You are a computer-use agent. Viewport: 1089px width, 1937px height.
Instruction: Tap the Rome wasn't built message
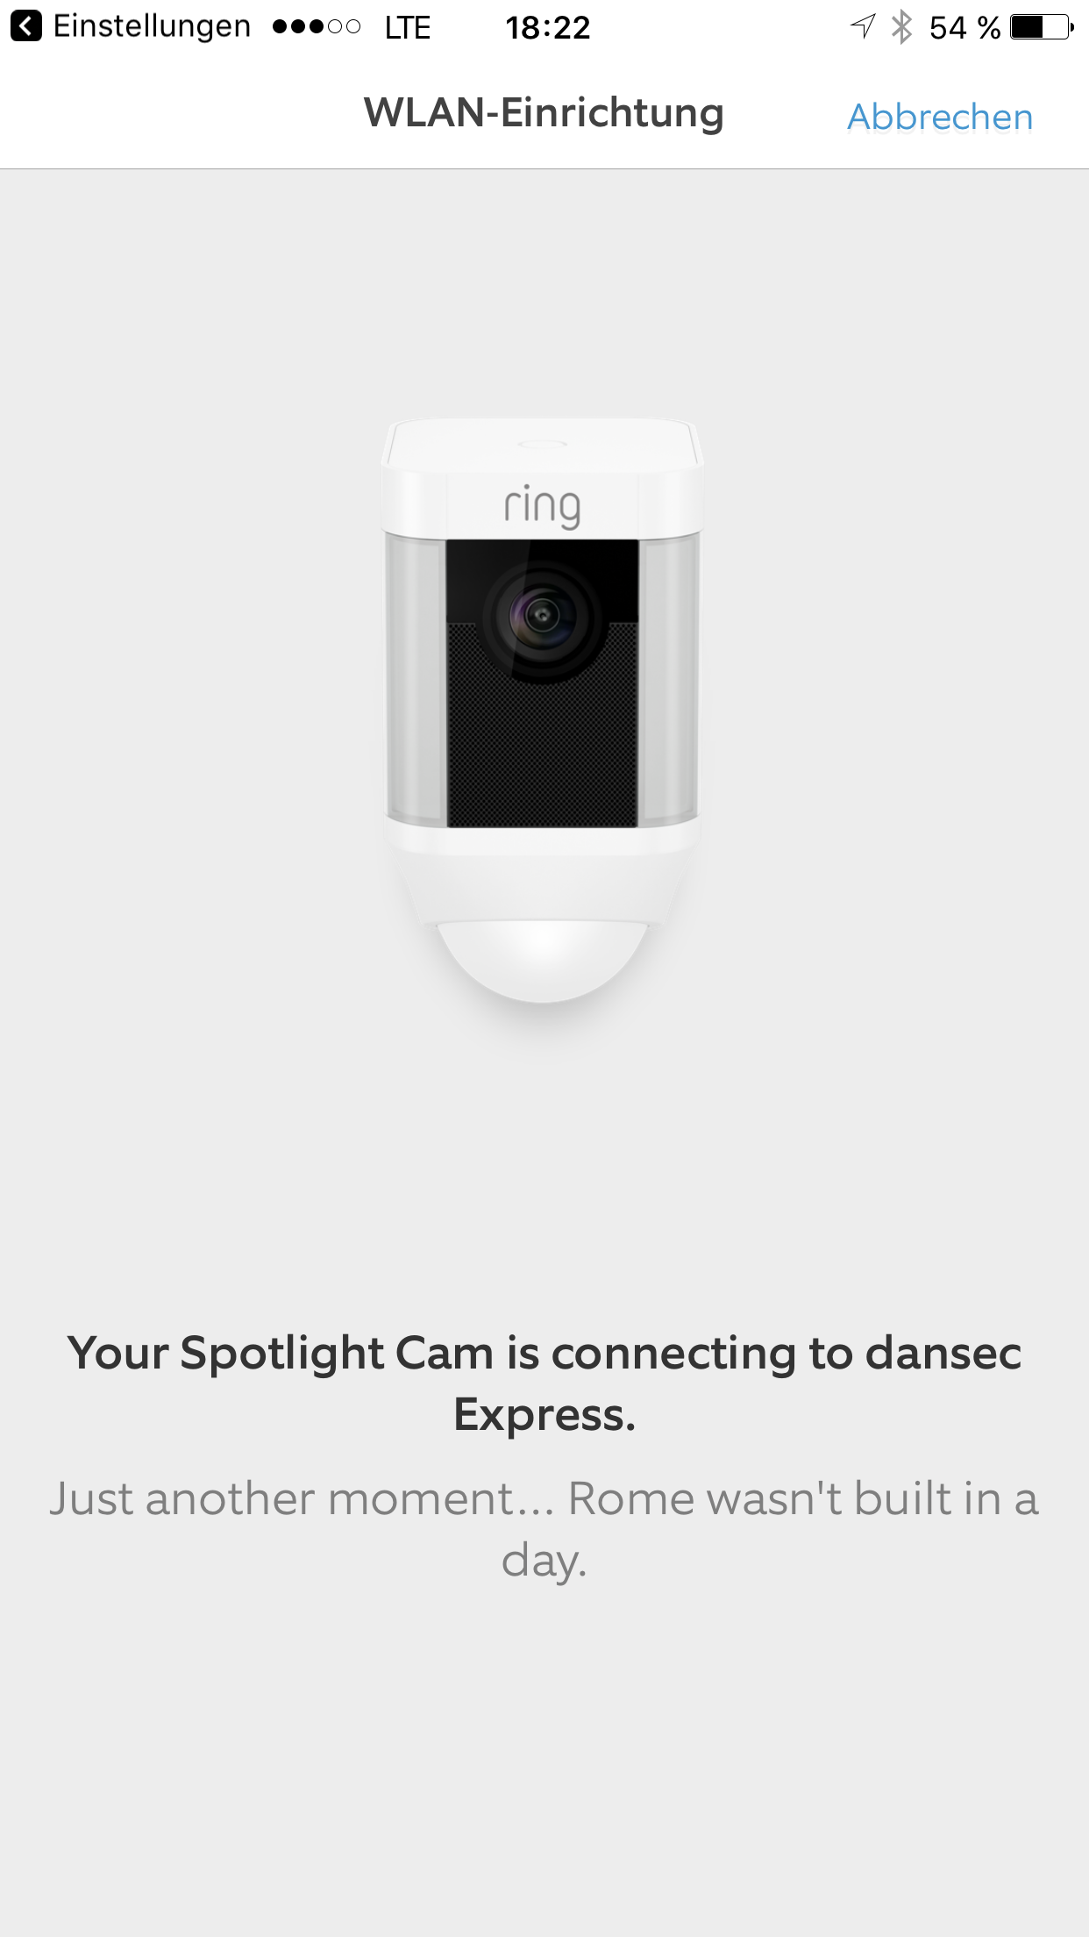(x=544, y=1530)
